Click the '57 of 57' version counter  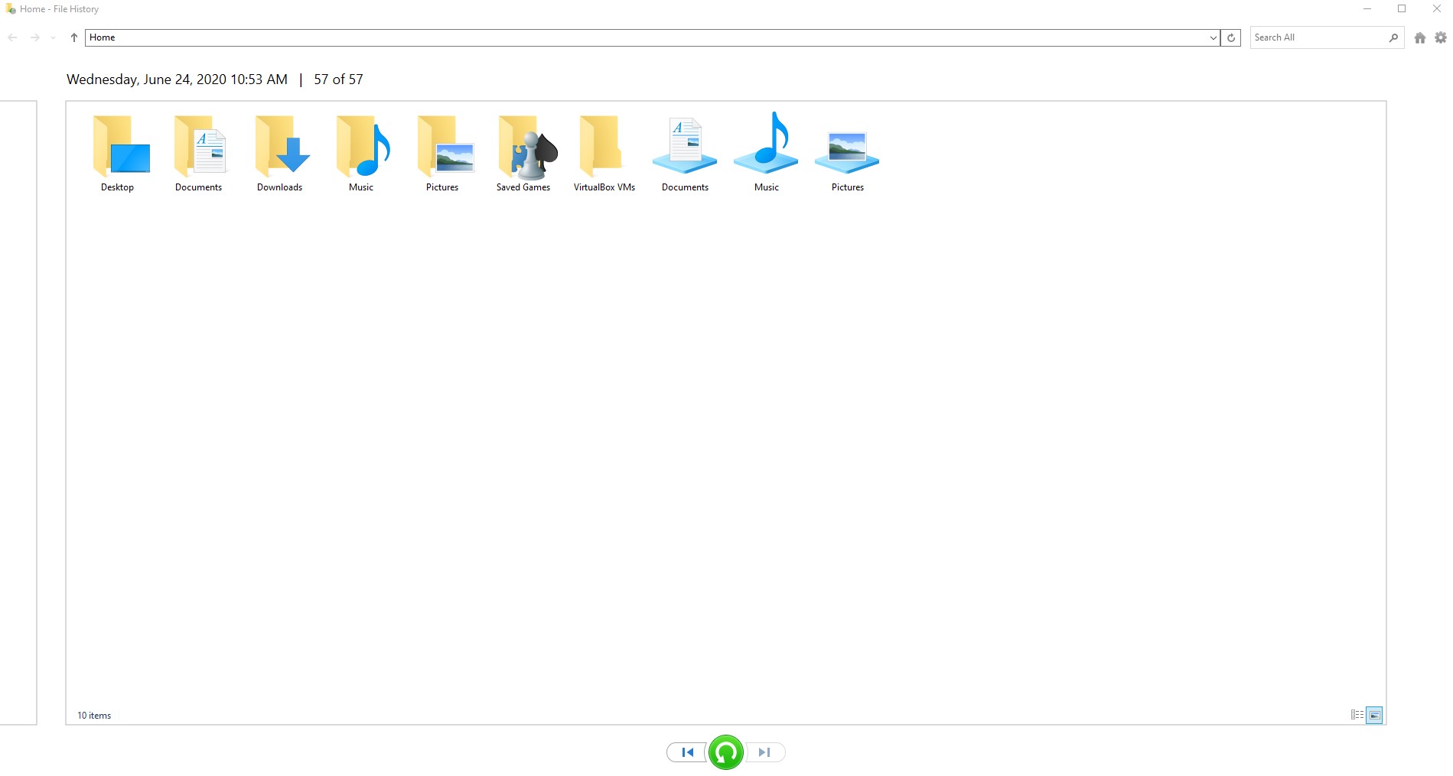[x=338, y=80]
